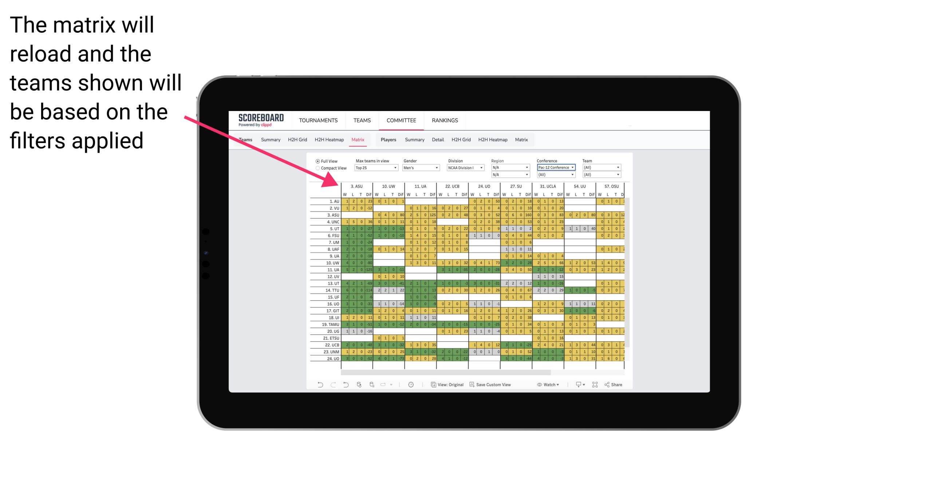935x503 pixels.
Task: Click the redo arrow icon
Action: [327, 386]
